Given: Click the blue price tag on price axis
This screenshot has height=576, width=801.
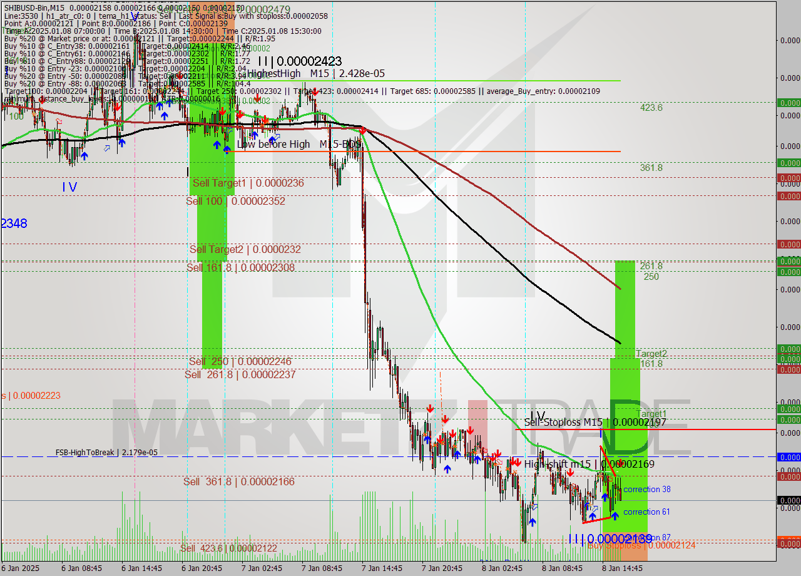Looking at the screenshot, I should 788,457.
